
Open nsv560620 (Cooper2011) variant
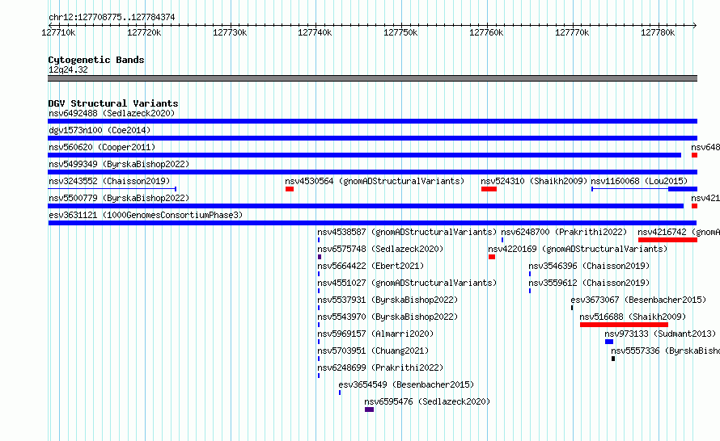[102, 147]
